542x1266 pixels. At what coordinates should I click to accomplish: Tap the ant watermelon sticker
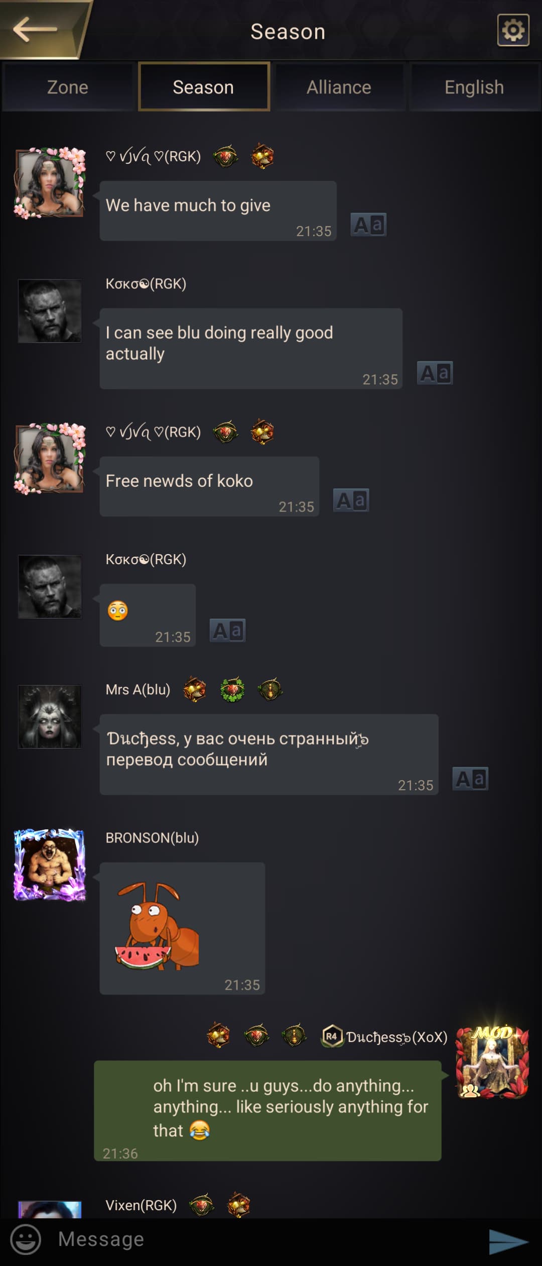[157, 926]
